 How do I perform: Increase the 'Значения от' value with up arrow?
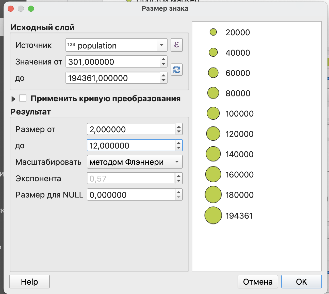163,59
